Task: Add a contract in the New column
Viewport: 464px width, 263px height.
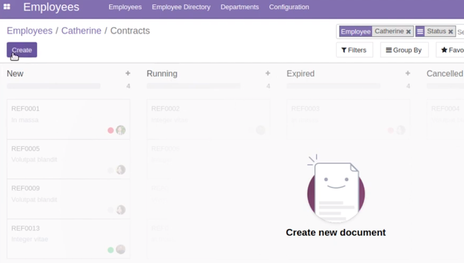Action: (x=128, y=73)
